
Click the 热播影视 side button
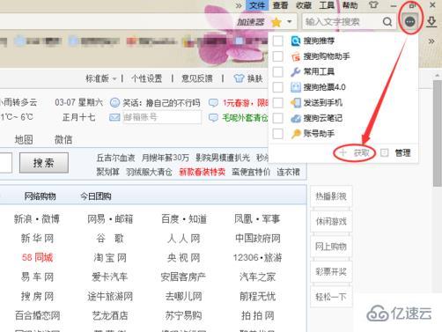[331, 196]
